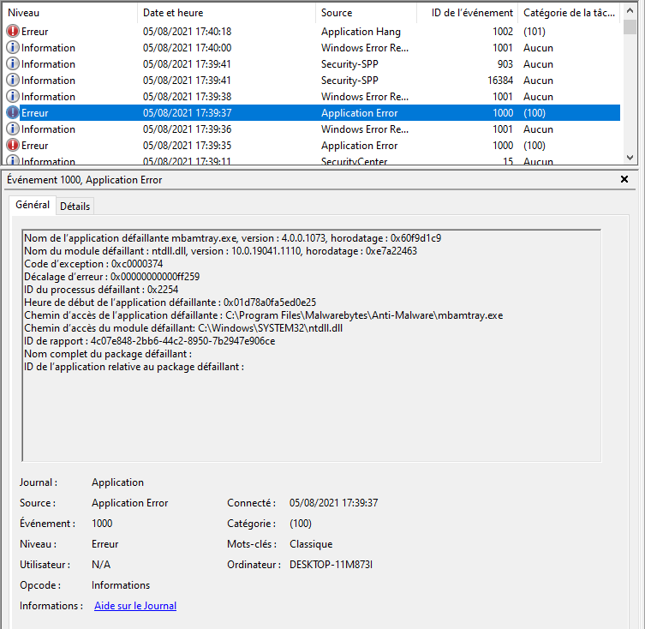Sort by the Date et heure column header
This screenshot has width=645, height=629.
click(x=226, y=13)
